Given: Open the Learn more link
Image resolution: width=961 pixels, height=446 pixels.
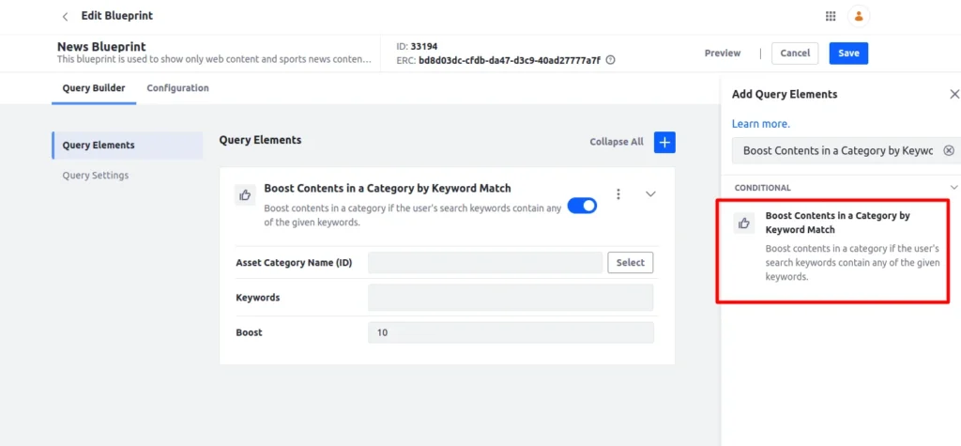Looking at the screenshot, I should click(760, 124).
